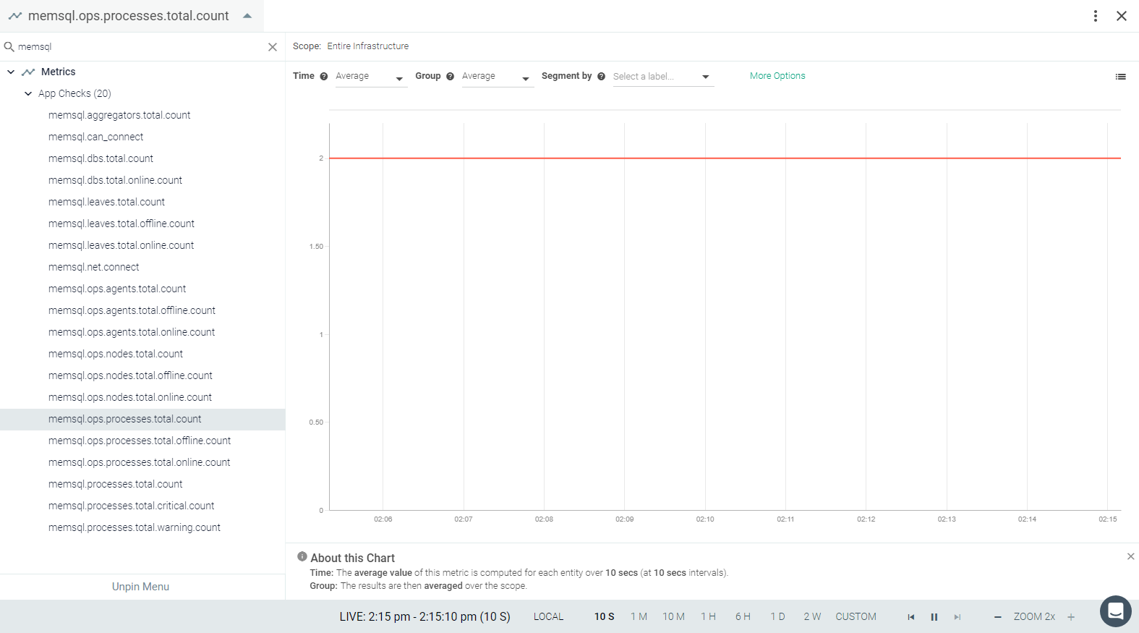
Task: Focus the metric search input field
Action: [x=141, y=47]
